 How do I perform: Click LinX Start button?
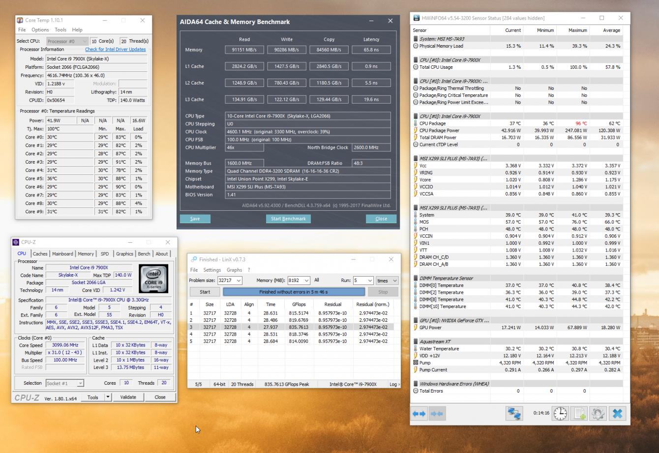pyautogui.click(x=205, y=292)
